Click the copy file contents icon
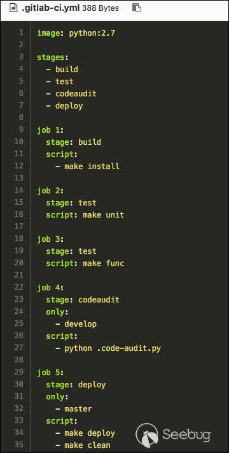This screenshot has height=453, width=229. (137, 8)
